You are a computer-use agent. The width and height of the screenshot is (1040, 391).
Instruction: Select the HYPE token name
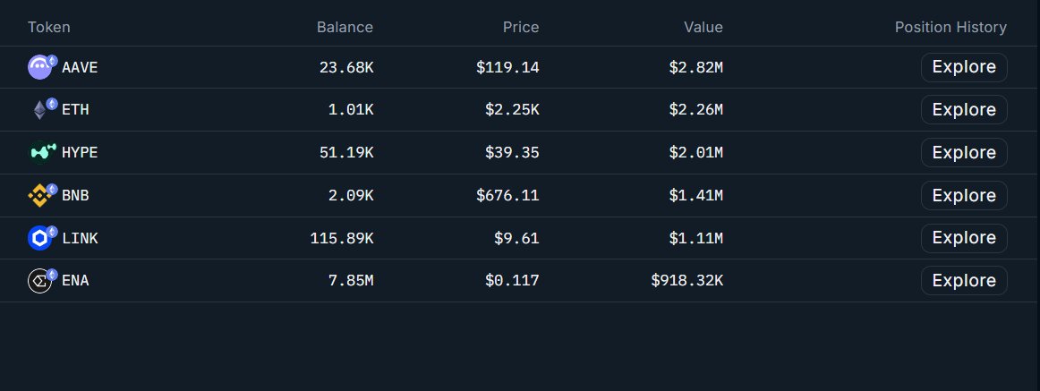point(80,153)
